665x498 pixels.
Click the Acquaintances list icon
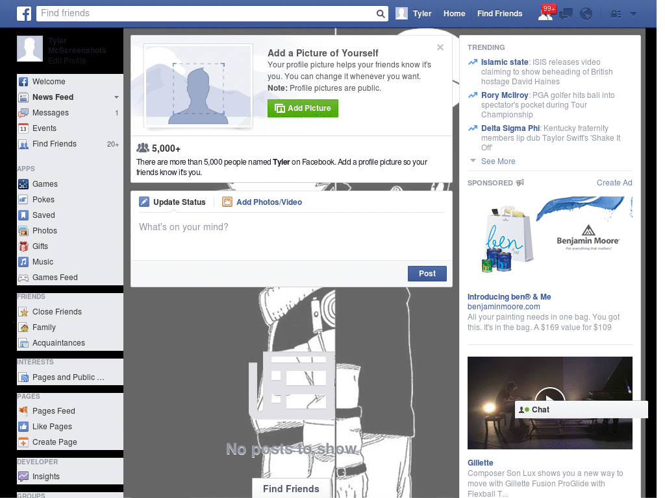coord(23,344)
